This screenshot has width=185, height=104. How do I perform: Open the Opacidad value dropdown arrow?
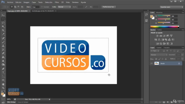182,55
